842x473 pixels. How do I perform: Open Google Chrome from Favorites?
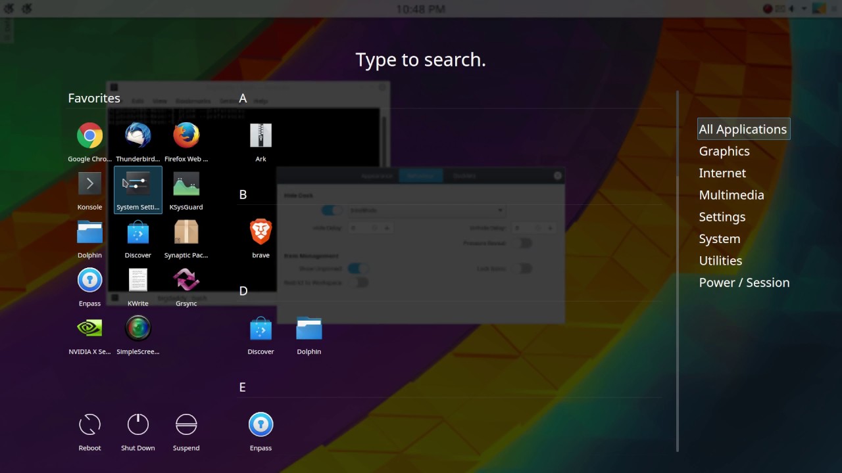89,142
